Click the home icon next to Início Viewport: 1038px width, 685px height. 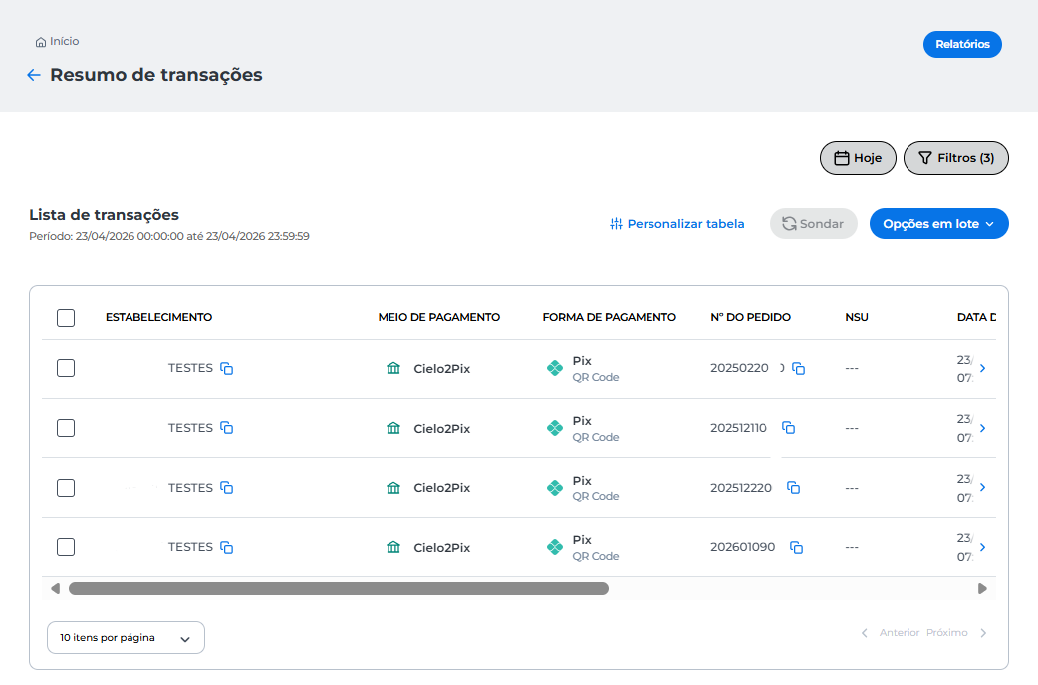click(x=41, y=42)
